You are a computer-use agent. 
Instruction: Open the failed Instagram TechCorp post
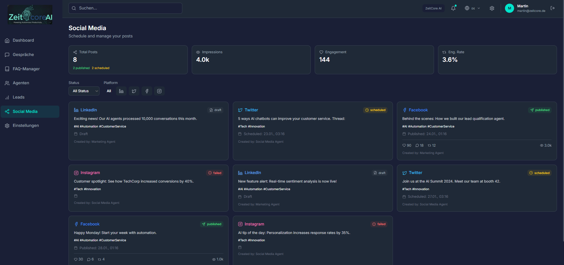pyautogui.click(x=148, y=188)
